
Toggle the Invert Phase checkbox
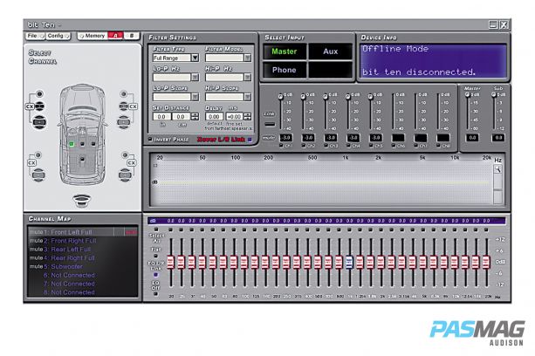click(x=150, y=139)
